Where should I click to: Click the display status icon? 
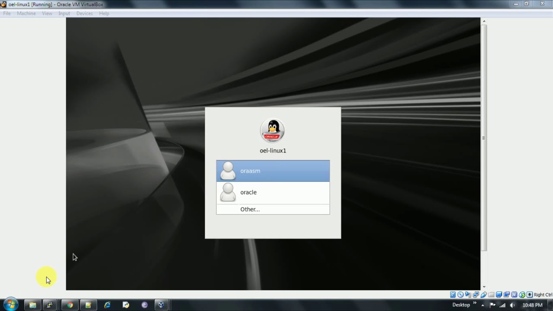click(x=499, y=295)
